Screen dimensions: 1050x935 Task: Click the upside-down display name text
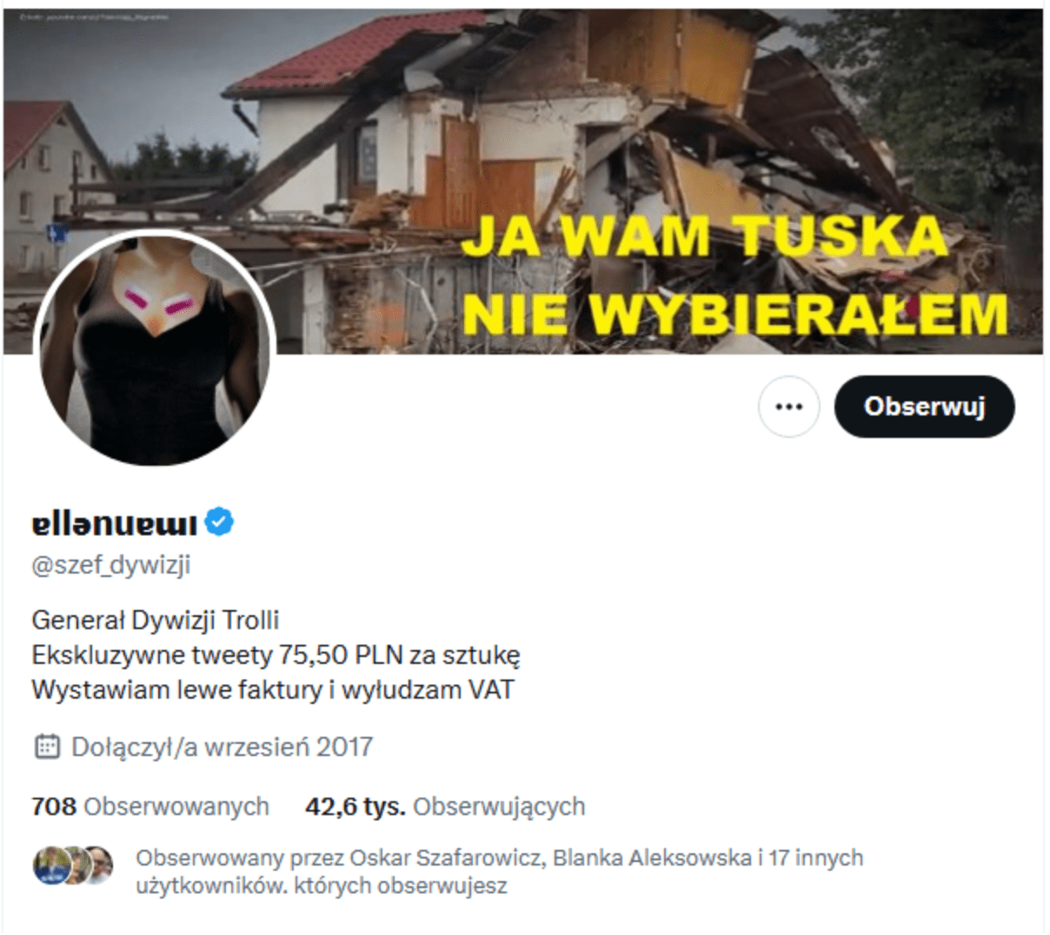tap(115, 523)
